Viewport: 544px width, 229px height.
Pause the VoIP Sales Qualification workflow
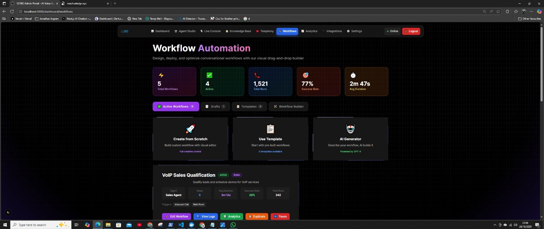pyautogui.click(x=280, y=216)
